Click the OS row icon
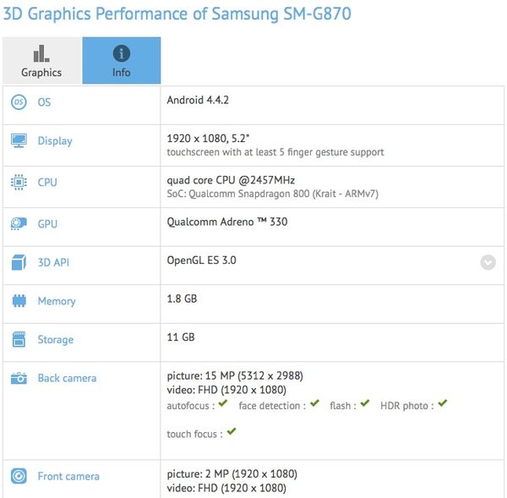Viewport: 507px width, 498px height. (x=19, y=102)
